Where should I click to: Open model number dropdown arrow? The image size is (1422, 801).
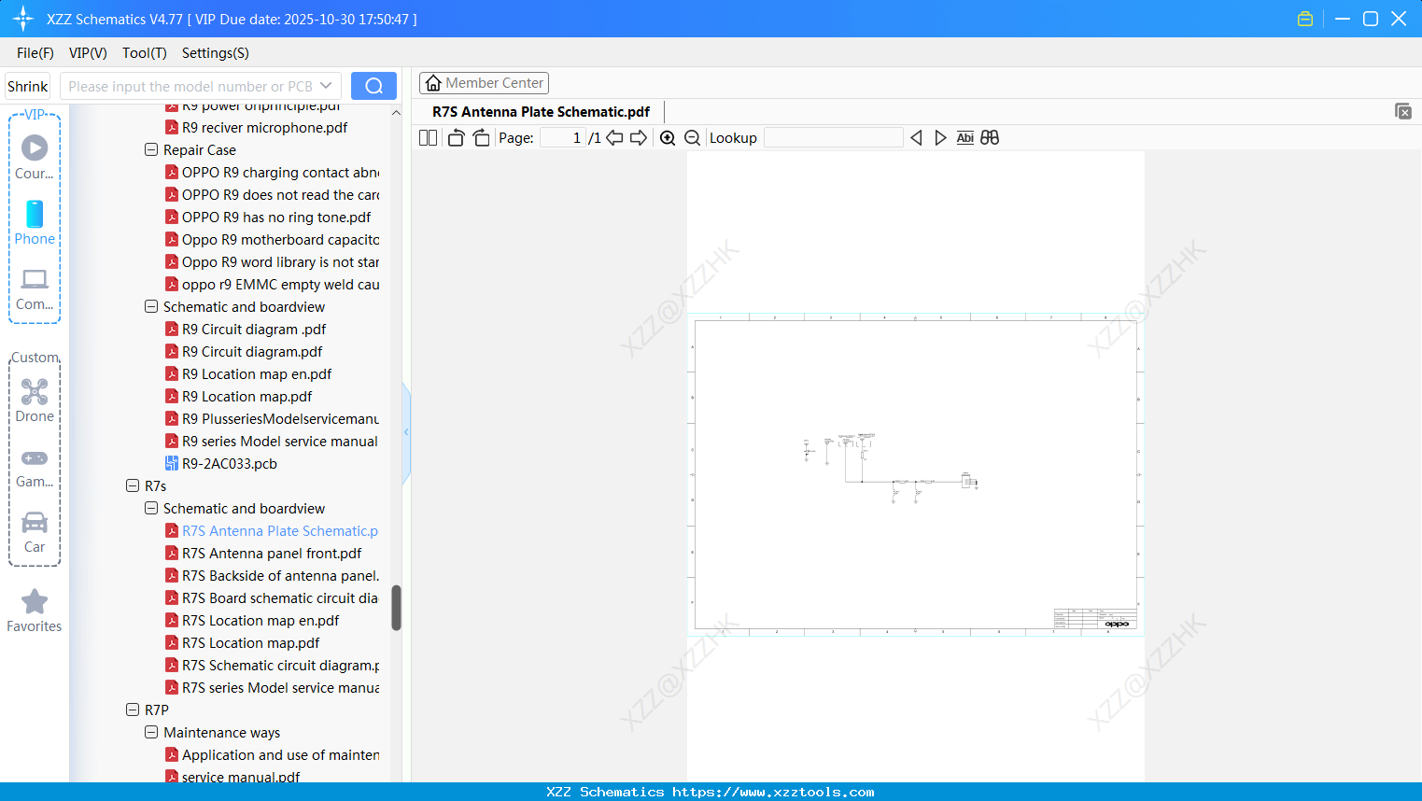click(326, 86)
